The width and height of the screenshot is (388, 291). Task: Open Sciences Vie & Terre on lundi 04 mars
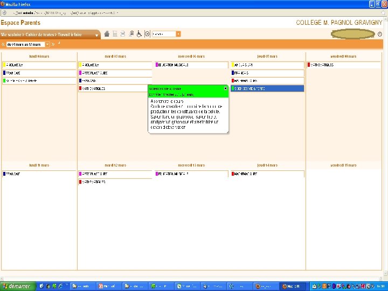coord(39,81)
